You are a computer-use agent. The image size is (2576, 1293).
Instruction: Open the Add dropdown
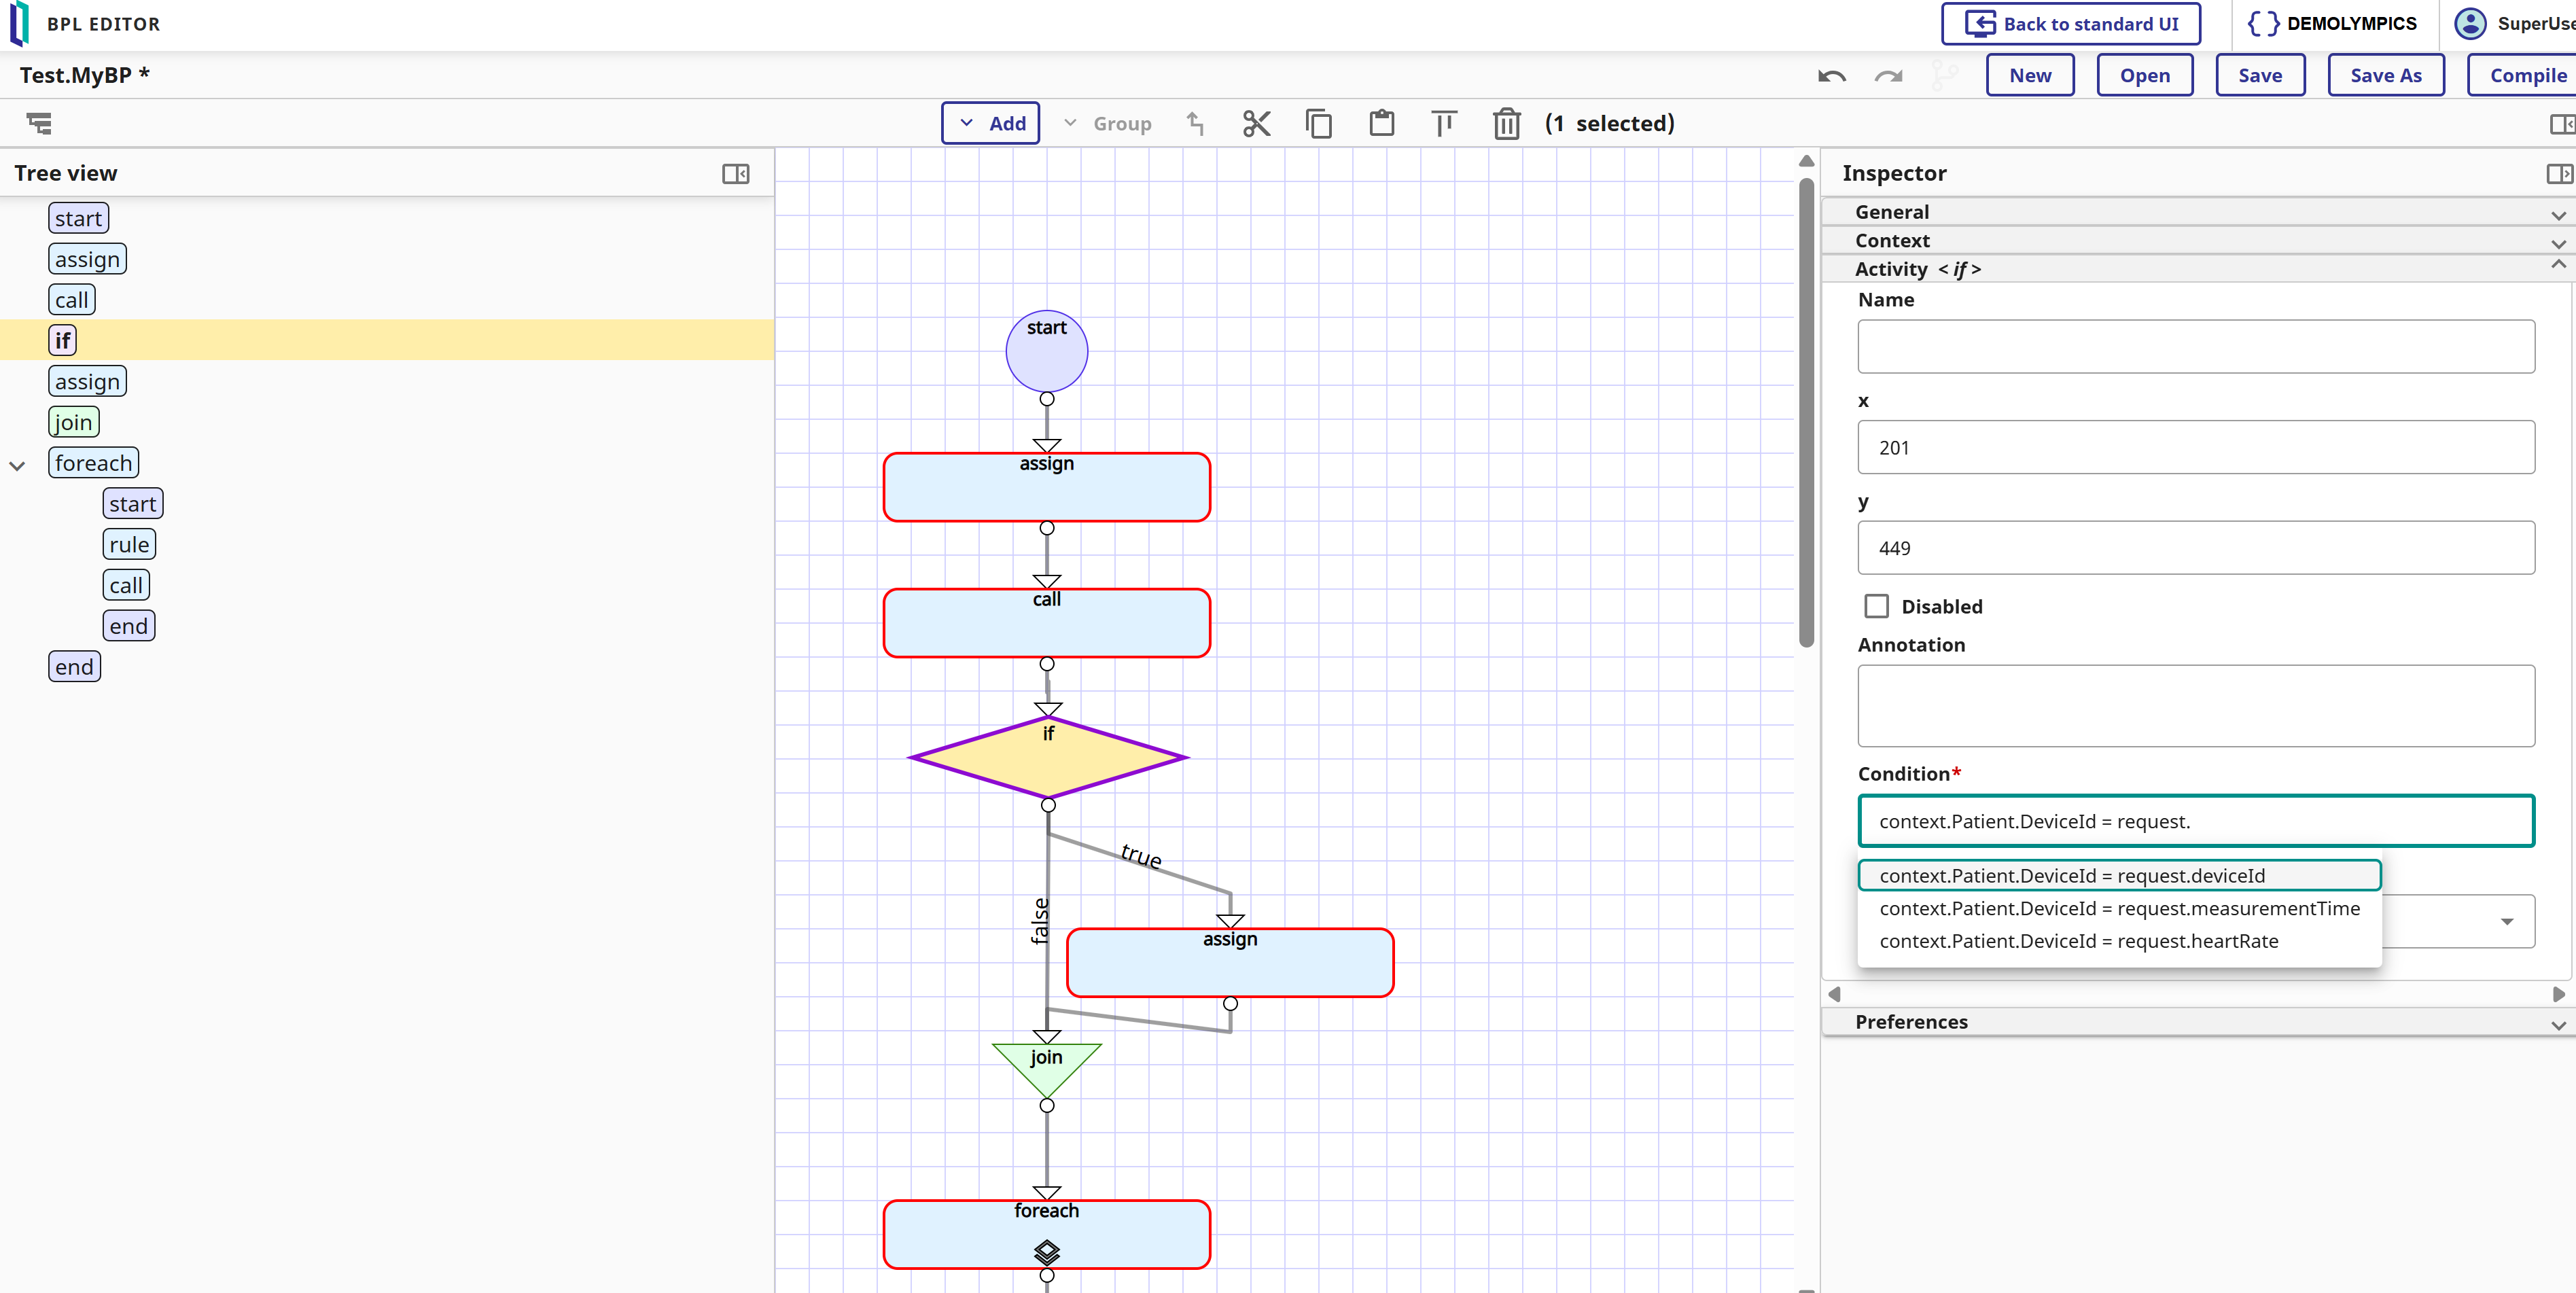coord(990,123)
